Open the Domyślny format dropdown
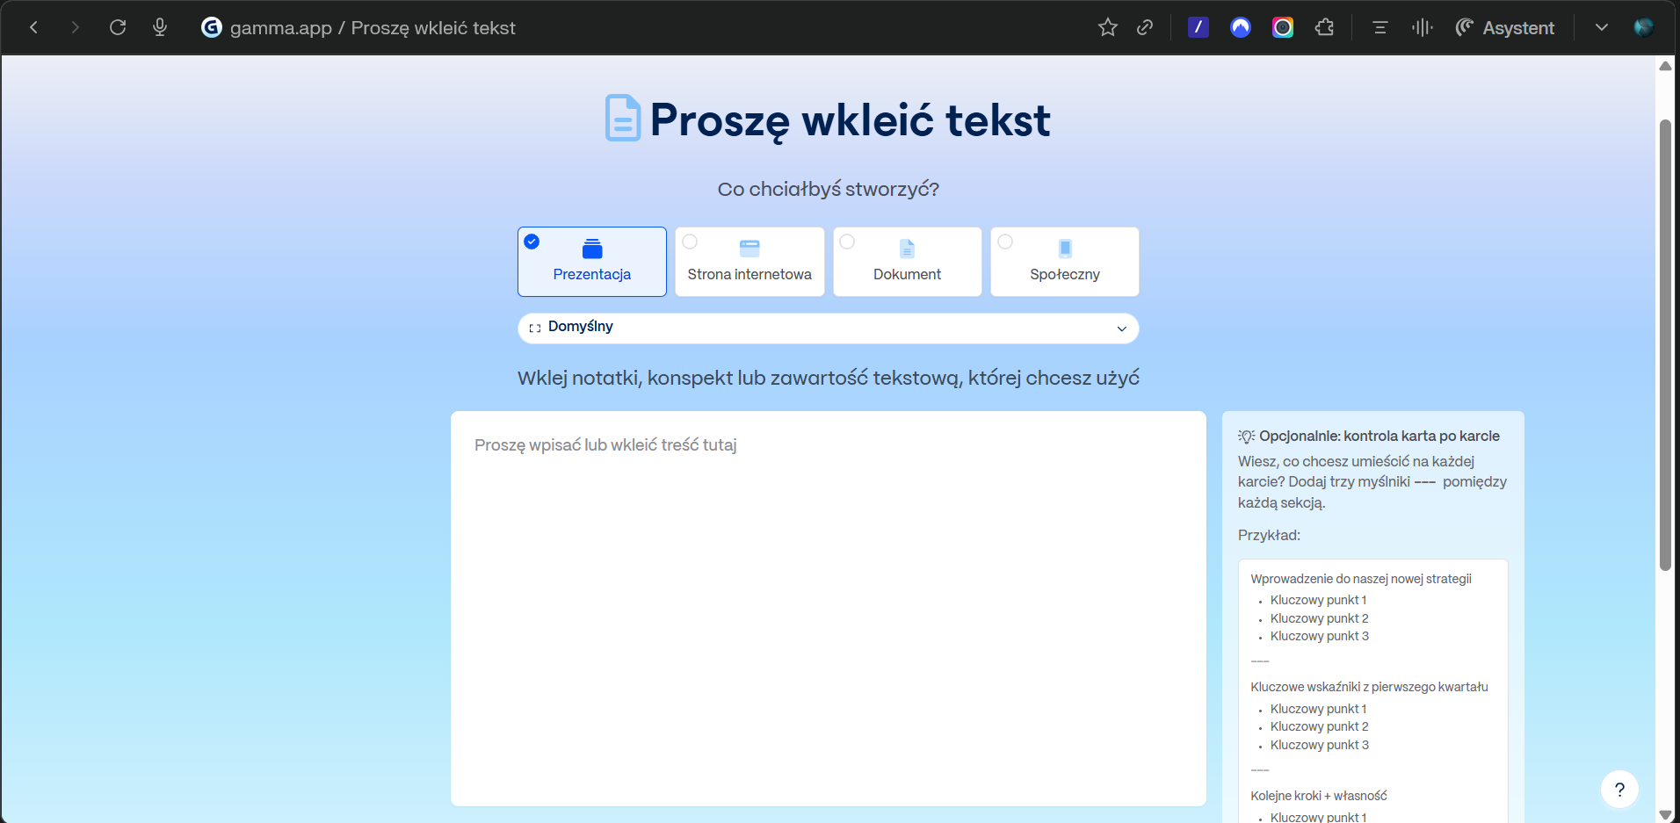This screenshot has height=823, width=1680. coord(829,328)
